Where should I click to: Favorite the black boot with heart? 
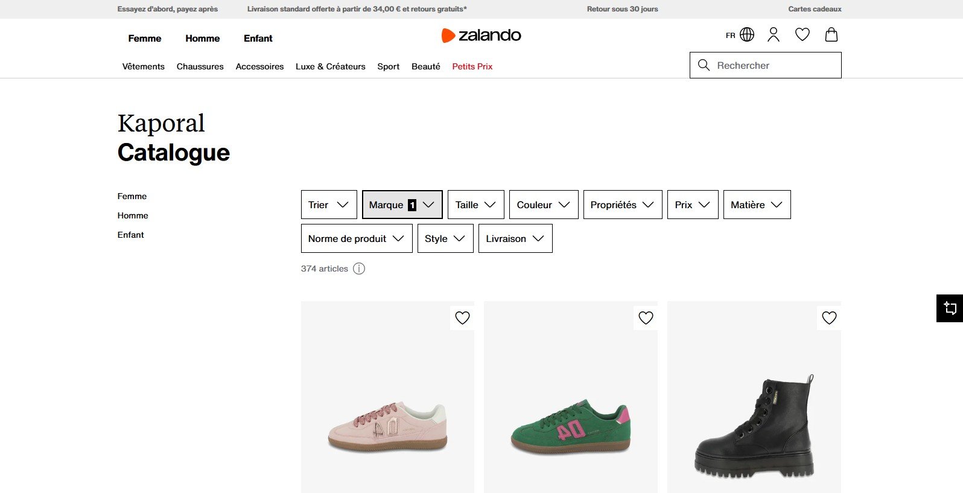tap(829, 317)
